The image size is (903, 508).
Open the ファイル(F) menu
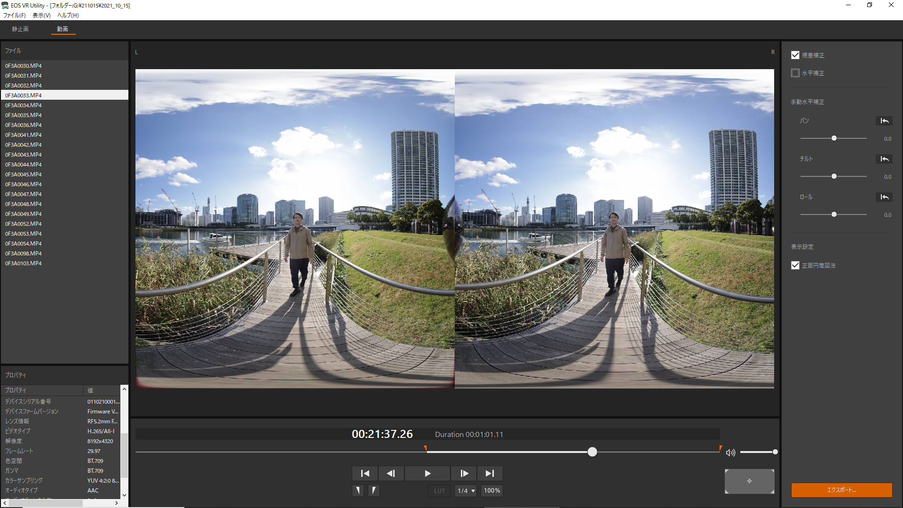14,15
